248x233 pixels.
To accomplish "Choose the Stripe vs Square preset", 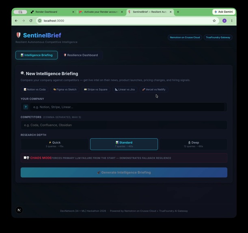I will [96, 89].
